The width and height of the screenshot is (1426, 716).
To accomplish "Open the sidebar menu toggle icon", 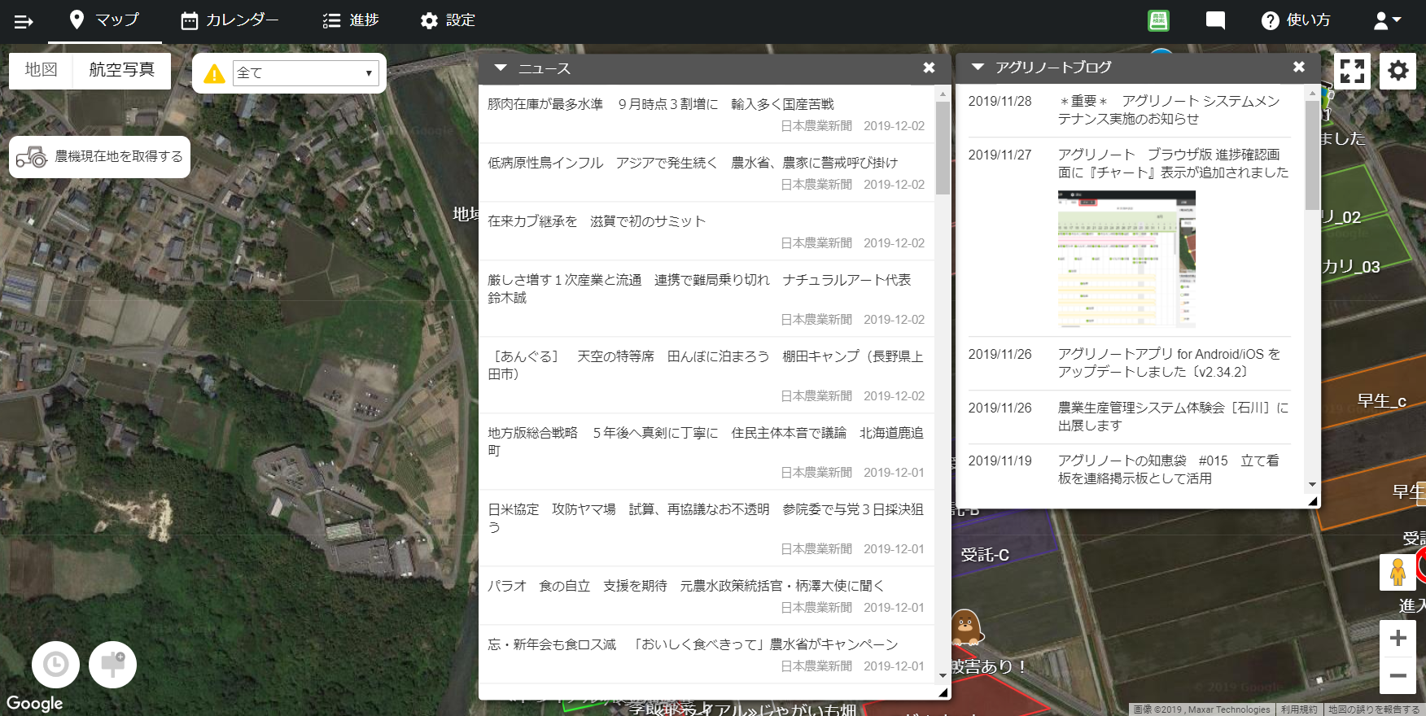I will pyautogui.click(x=24, y=21).
